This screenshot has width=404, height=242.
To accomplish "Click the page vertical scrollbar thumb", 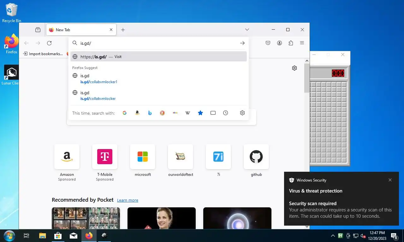I will point(307,78).
